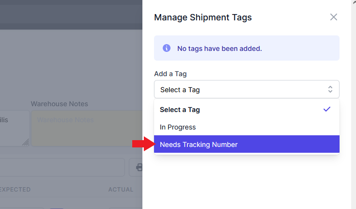Close the Manage Shipment Tags panel
Screen dimensions: 356x209
(x=334, y=17)
